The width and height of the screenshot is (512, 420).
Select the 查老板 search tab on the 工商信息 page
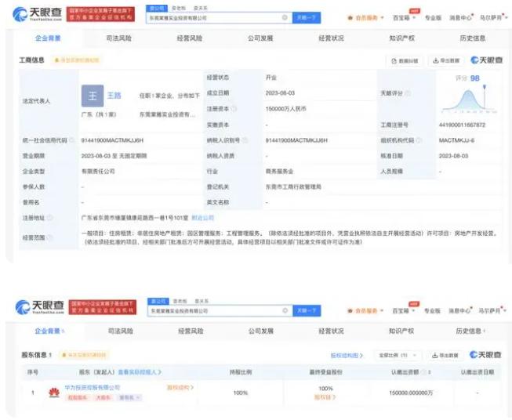pyautogui.click(x=179, y=8)
